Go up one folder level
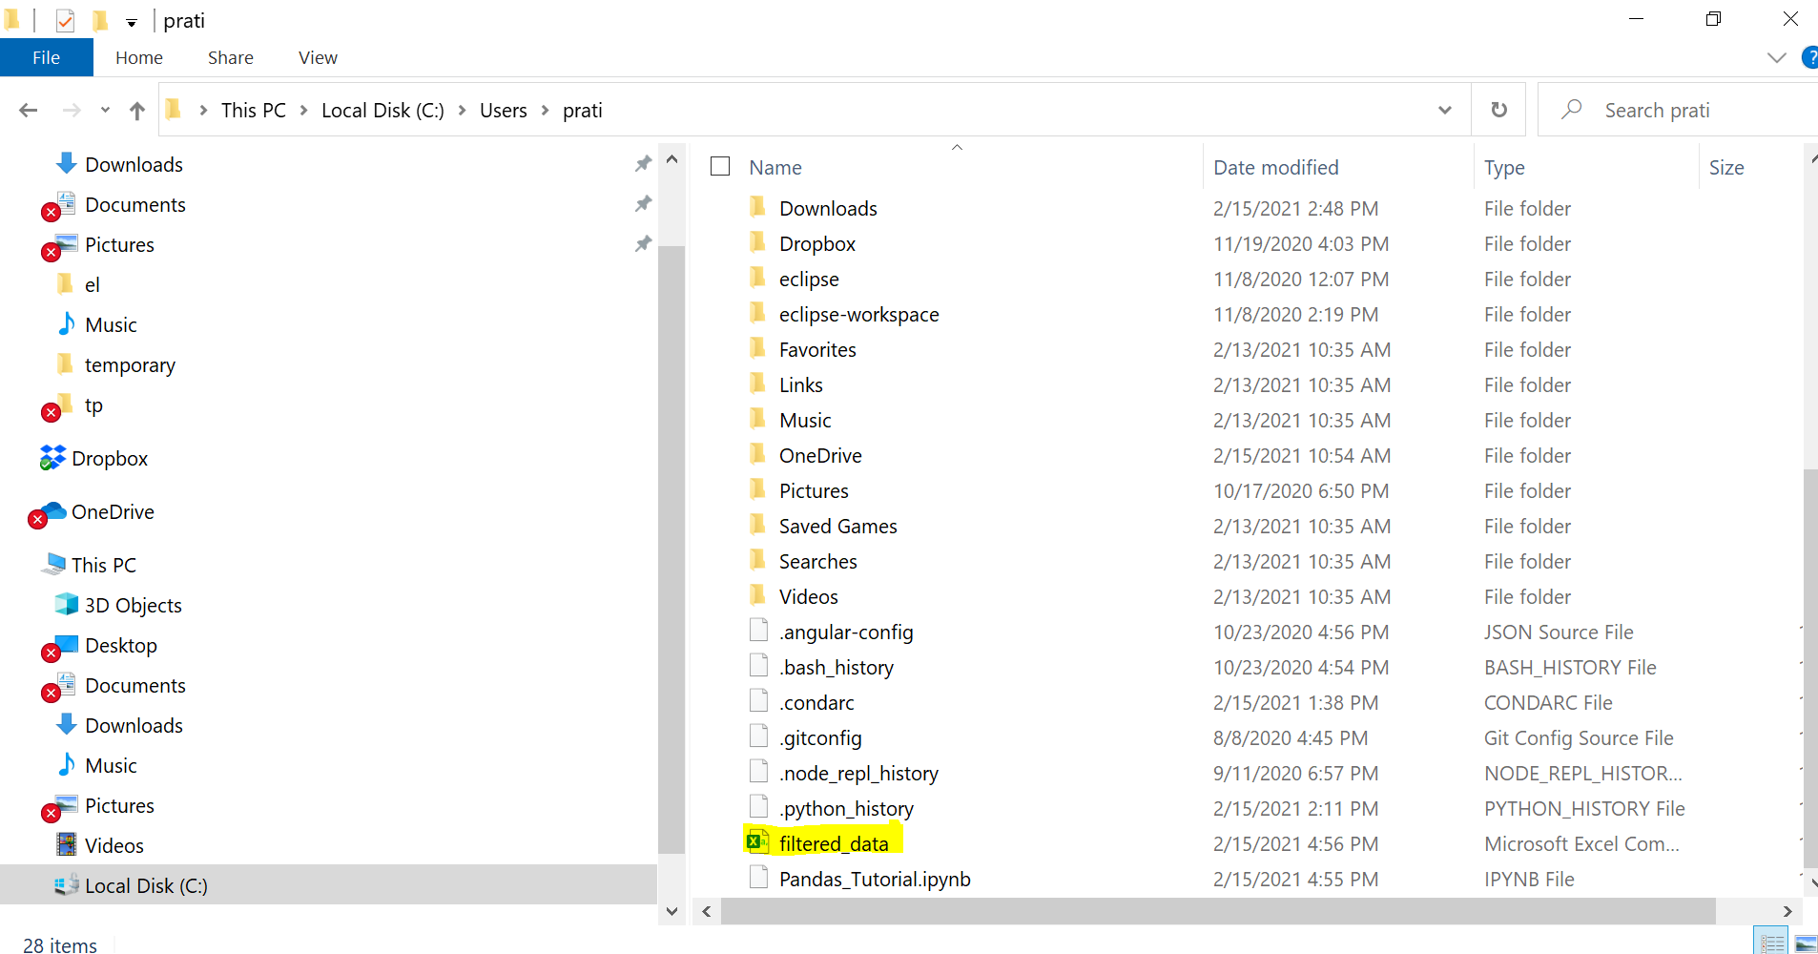 pos(137,111)
